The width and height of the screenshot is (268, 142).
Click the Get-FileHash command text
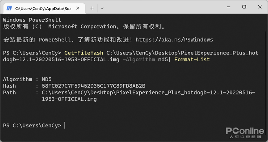[x=84, y=53]
